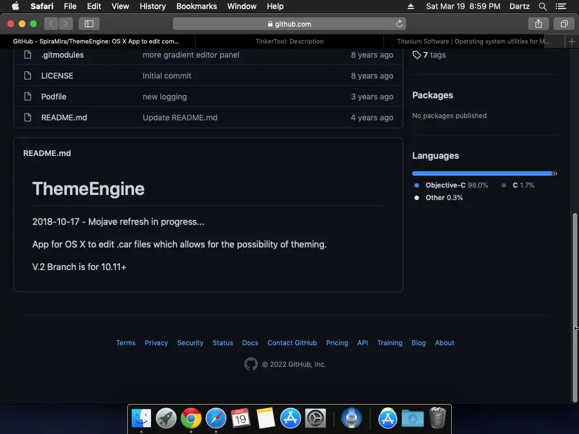Open the Share button in Safari toolbar

tap(538, 24)
